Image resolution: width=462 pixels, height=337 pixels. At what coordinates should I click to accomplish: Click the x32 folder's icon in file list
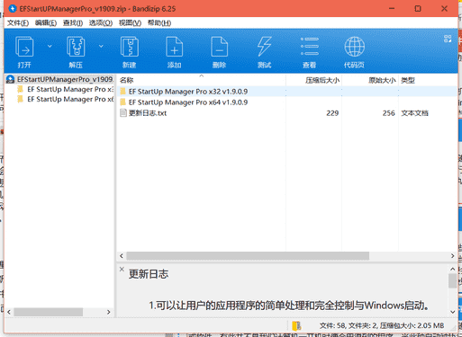click(122, 91)
